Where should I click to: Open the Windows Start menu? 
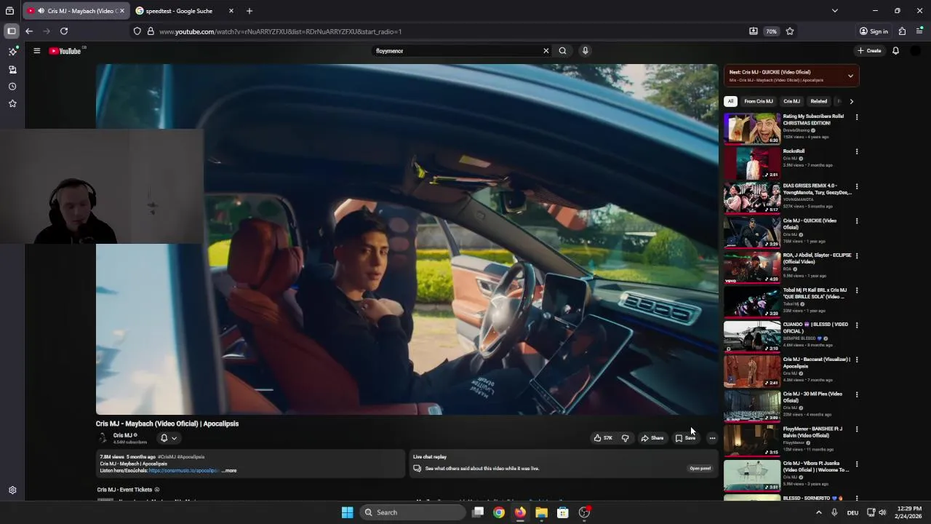[347, 512]
